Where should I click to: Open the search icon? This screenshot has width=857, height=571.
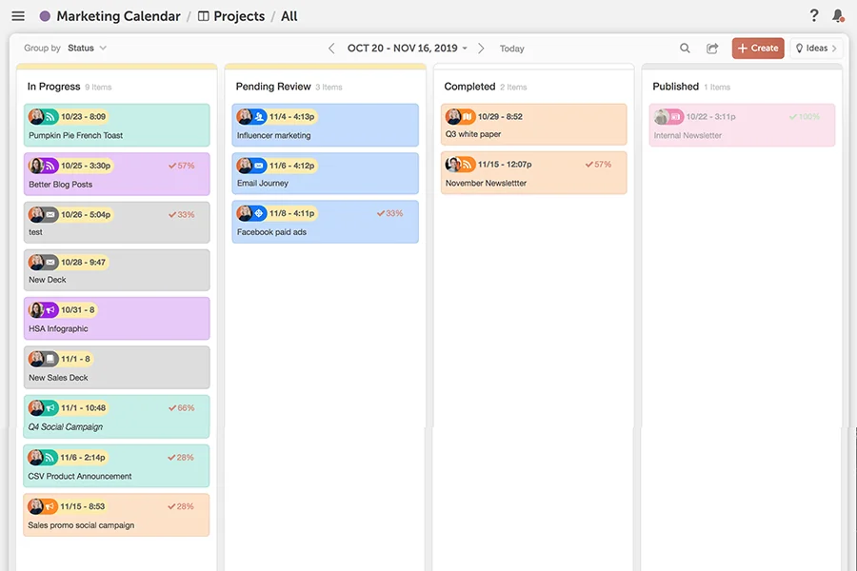[x=685, y=48]
